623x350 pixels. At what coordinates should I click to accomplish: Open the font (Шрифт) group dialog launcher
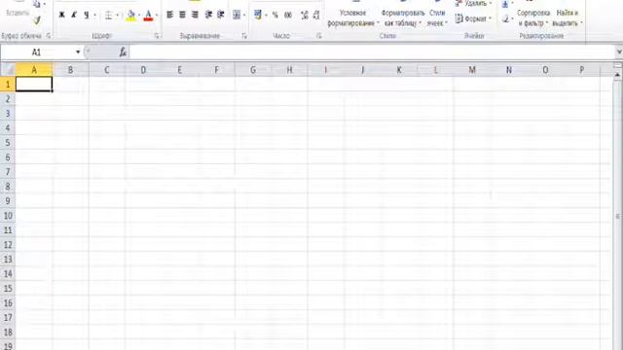coord(157,36)
